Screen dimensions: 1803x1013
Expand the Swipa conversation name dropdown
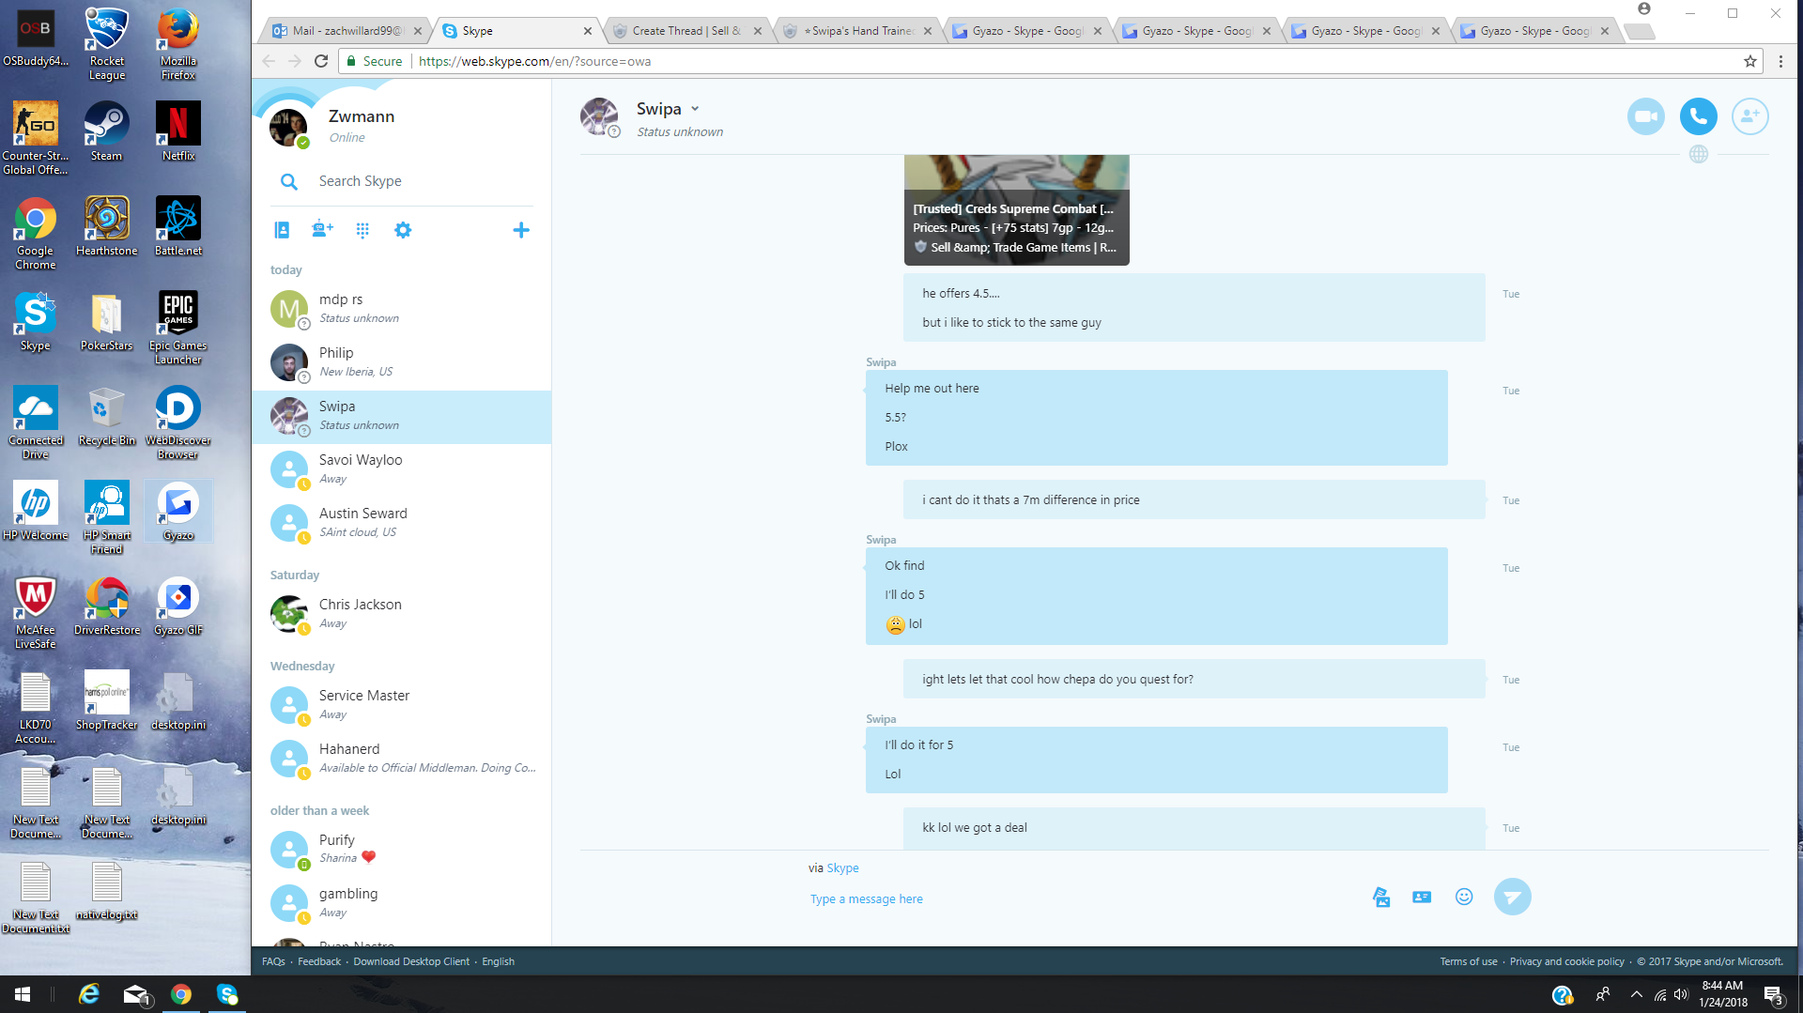tap(695, 109)
